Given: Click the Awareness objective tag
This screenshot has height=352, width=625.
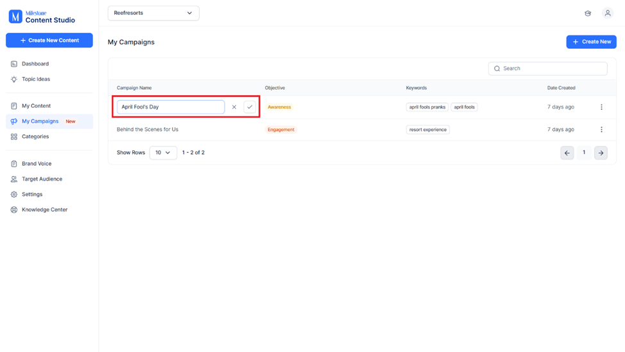Looking at the screenshot, I should (279, 107).
